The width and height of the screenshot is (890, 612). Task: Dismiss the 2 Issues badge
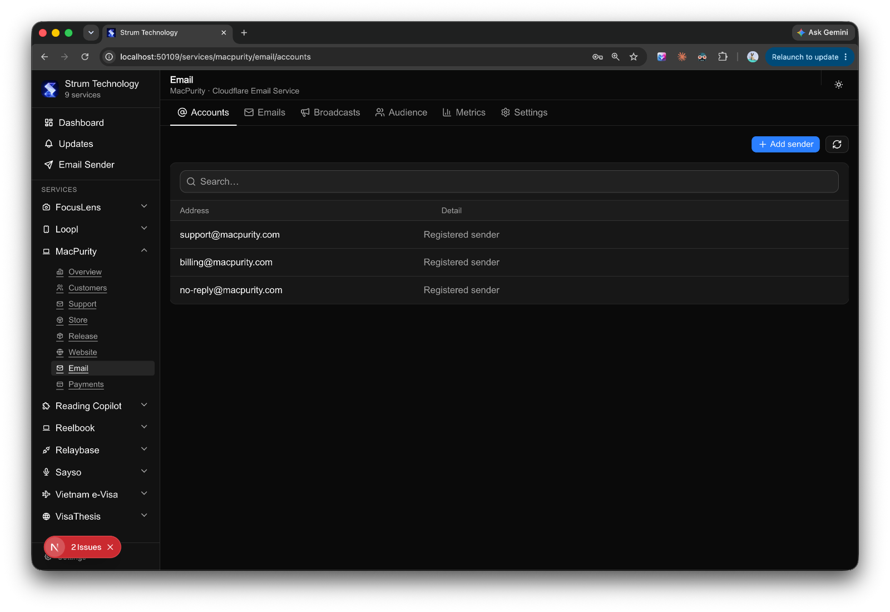(x=110, y=547)
